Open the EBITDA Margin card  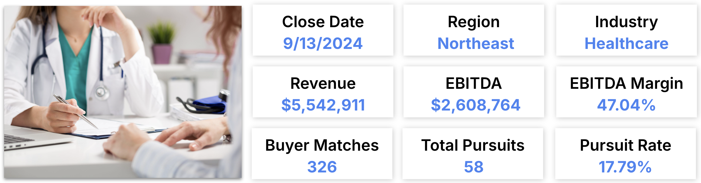pos(626,92)
